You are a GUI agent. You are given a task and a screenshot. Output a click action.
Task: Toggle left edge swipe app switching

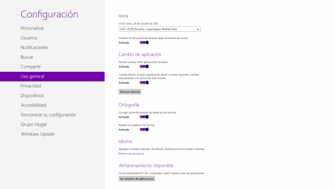pos(144,82)
